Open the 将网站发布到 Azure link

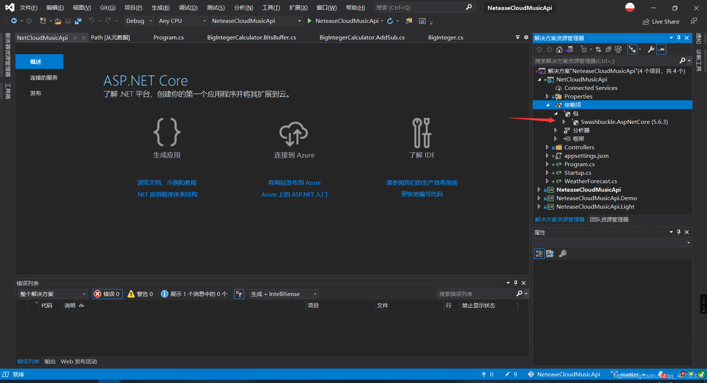click(x=294, y=183)
